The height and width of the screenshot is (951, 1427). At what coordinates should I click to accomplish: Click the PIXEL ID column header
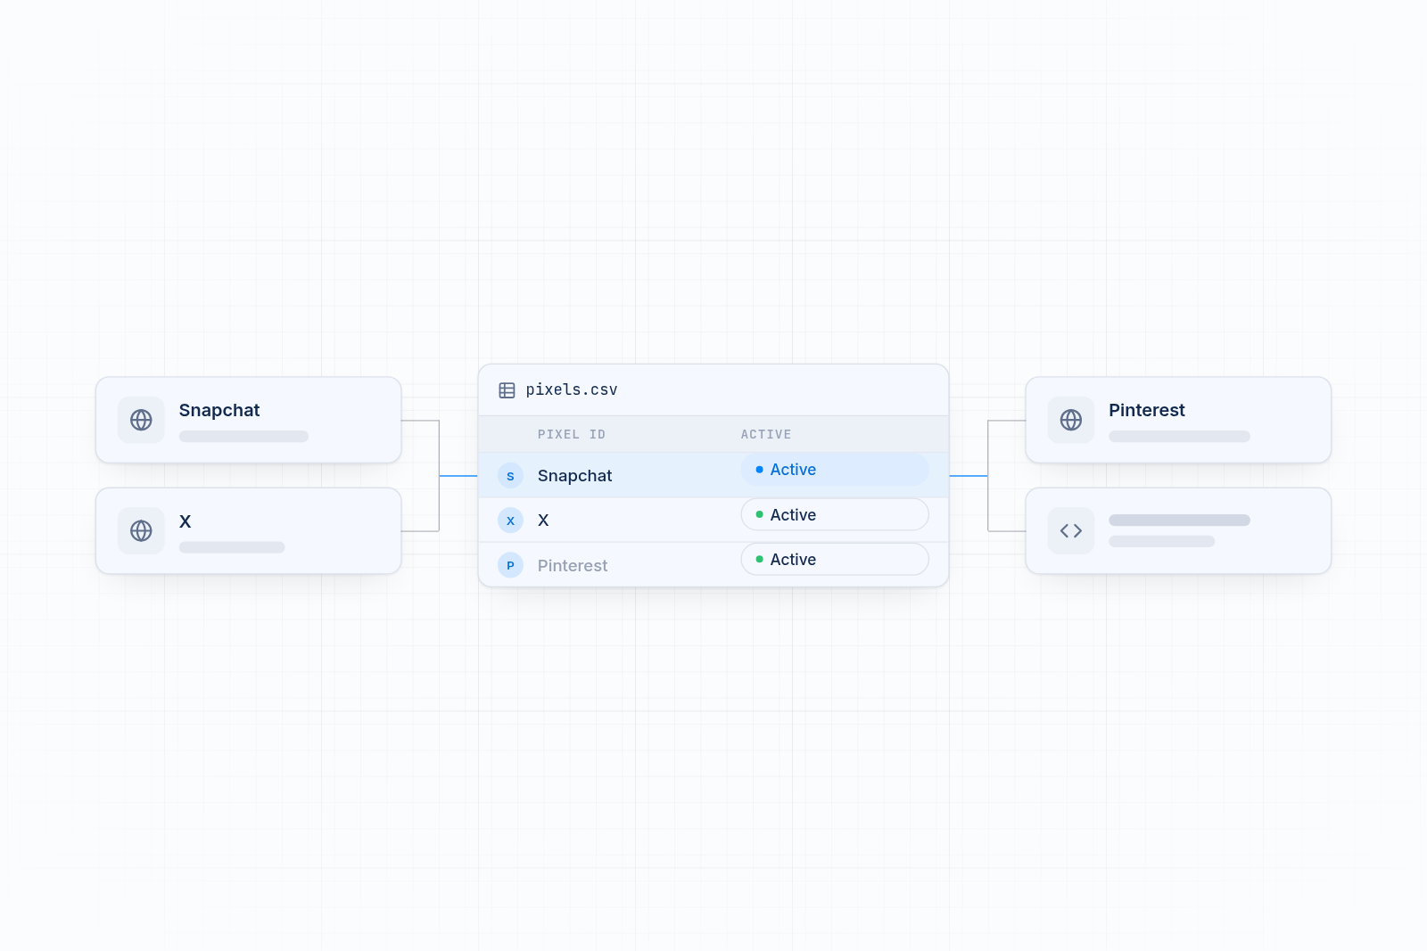(572, 434)
